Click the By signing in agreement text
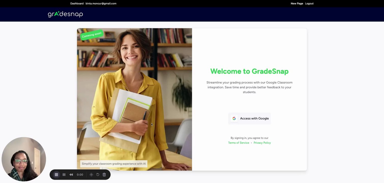The width and height of the screenshot is (384, 183). point(249,138)
